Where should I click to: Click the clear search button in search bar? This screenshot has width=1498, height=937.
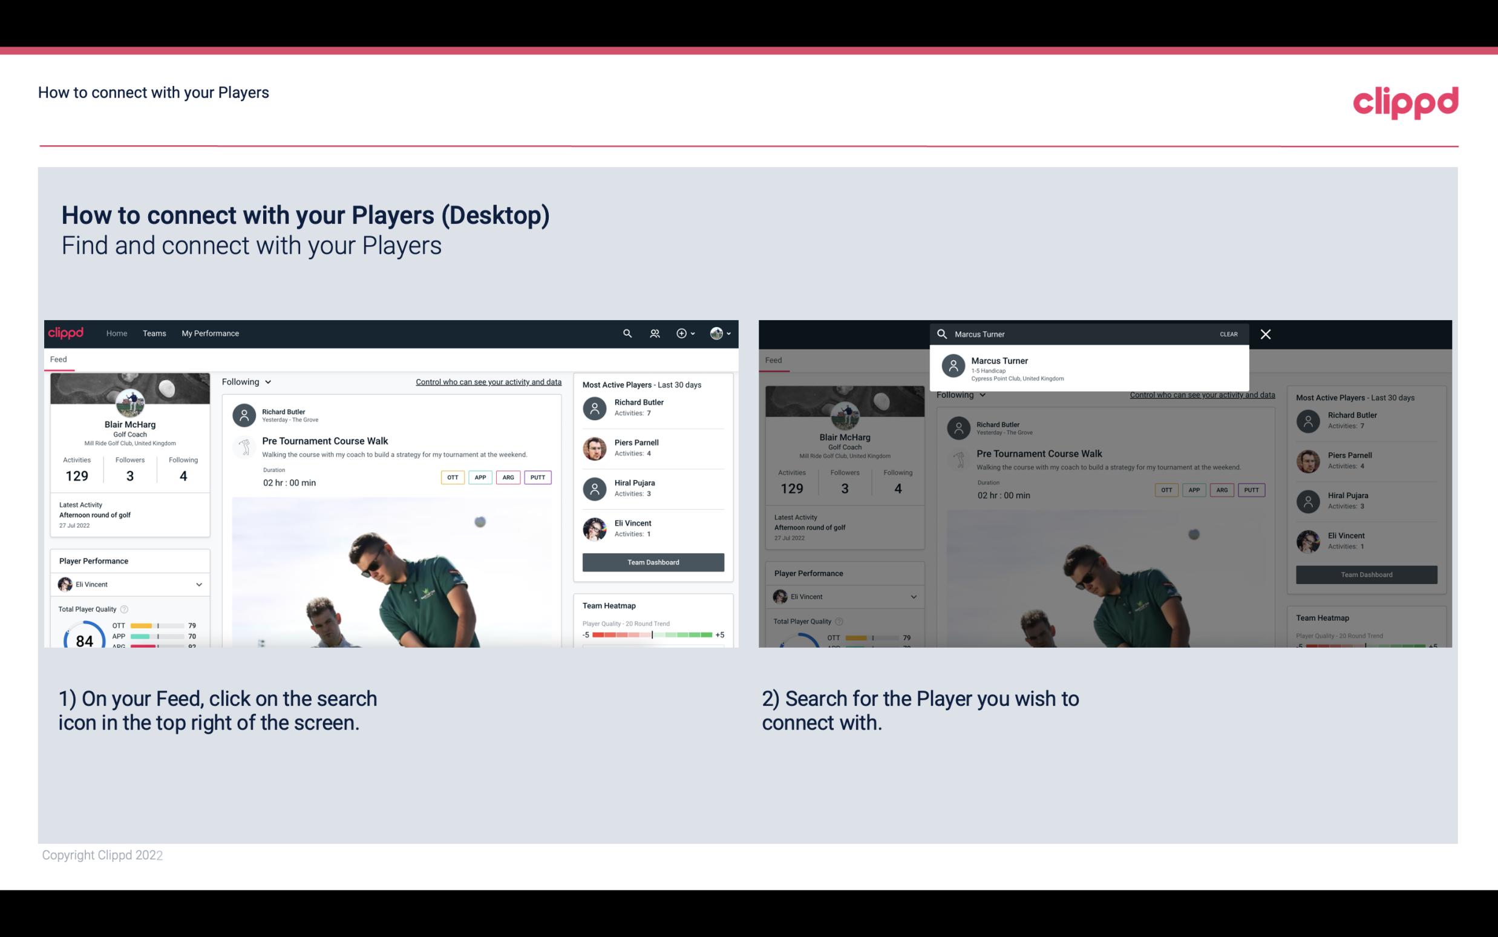tap(1228, 334)
